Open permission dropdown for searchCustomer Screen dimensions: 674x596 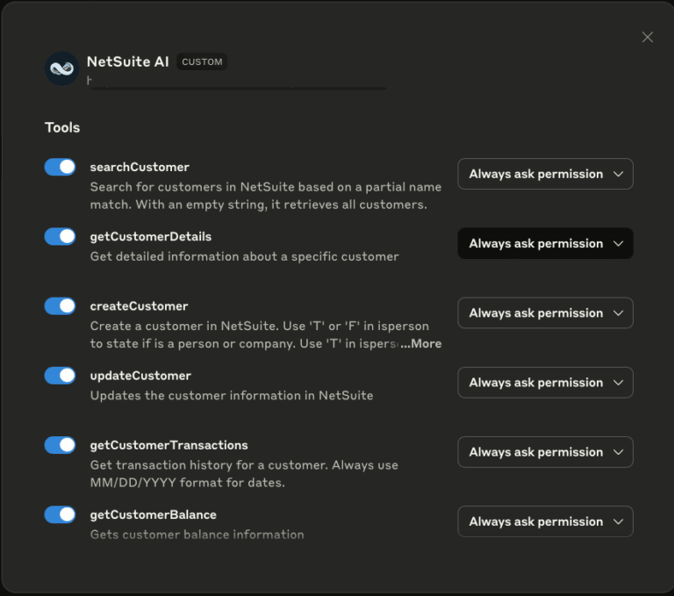[x=545, y=174]
